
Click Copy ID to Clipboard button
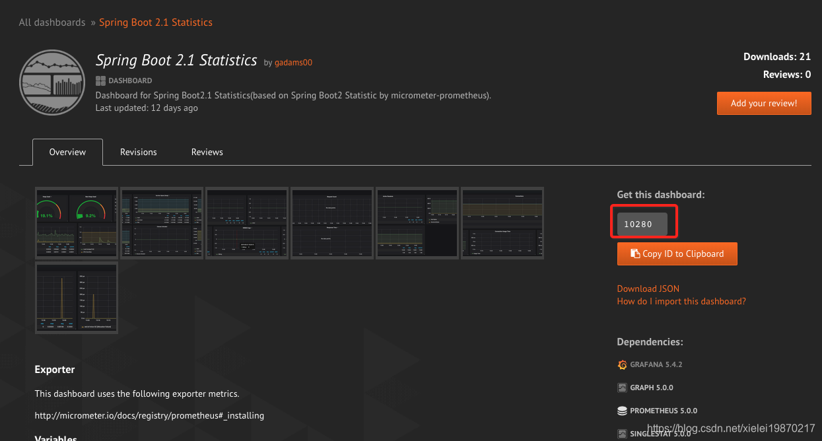tap(677, 254)
